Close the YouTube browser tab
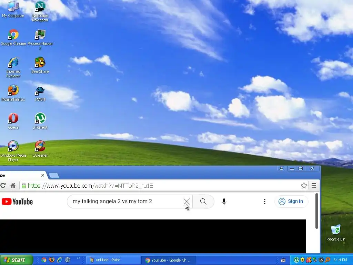 coord(43,175)
